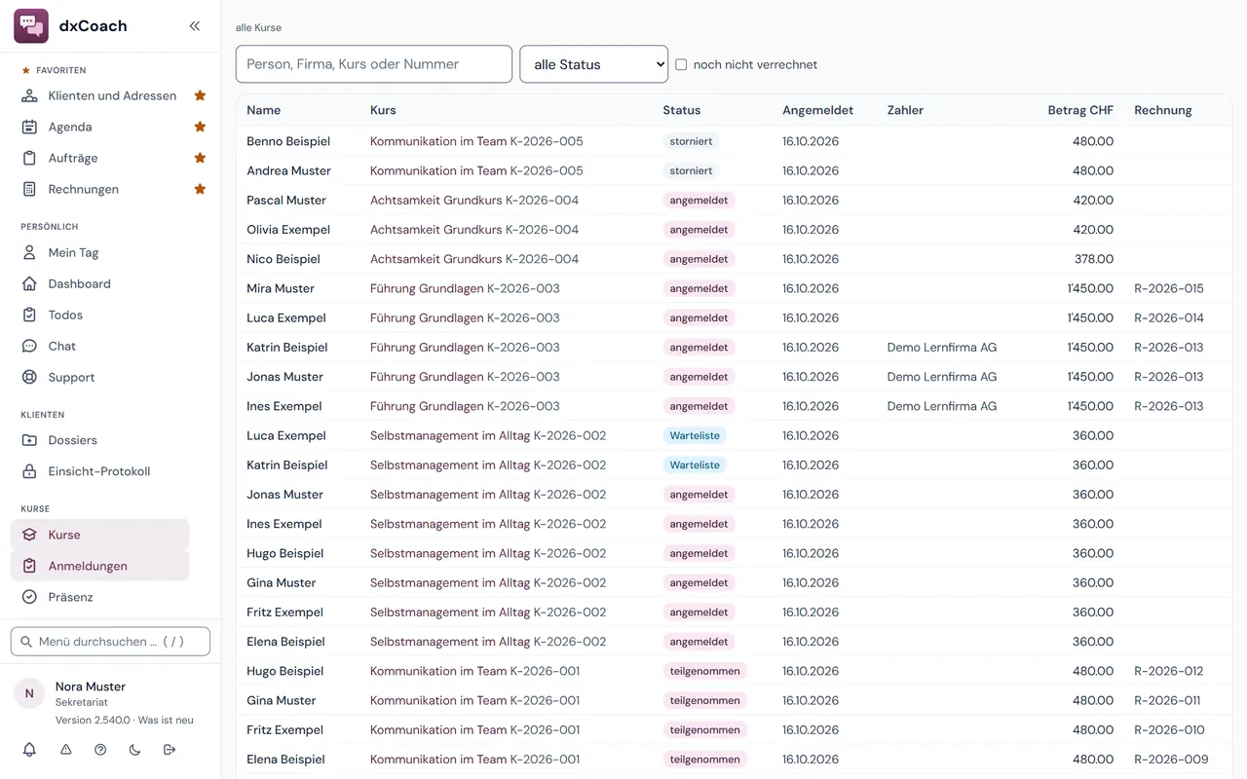Open notifications bell icon
Image resolution: width=1247 pixels, height=779 pixels.
click(x=29, y=750)
